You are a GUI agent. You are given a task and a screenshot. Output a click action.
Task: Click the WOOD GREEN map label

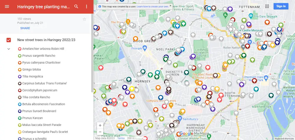(x=144, y=41)
